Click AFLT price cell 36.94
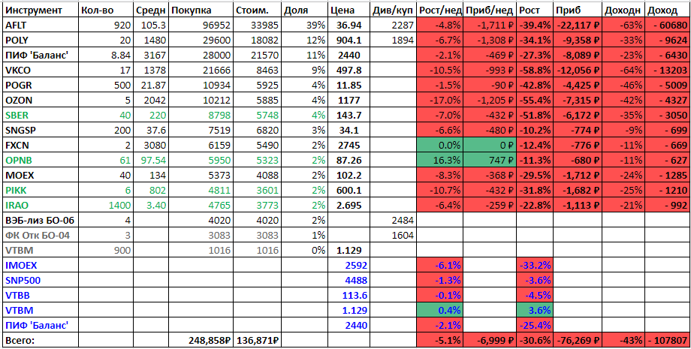 (x=349, y=26)
